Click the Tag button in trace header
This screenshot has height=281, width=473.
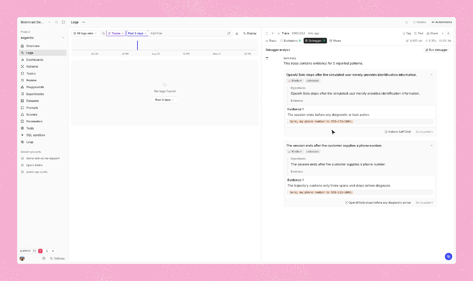coord(407,33)
